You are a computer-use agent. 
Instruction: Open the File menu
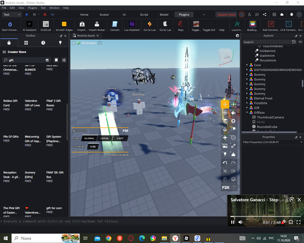pyautogui.click(x=4, y=8)
